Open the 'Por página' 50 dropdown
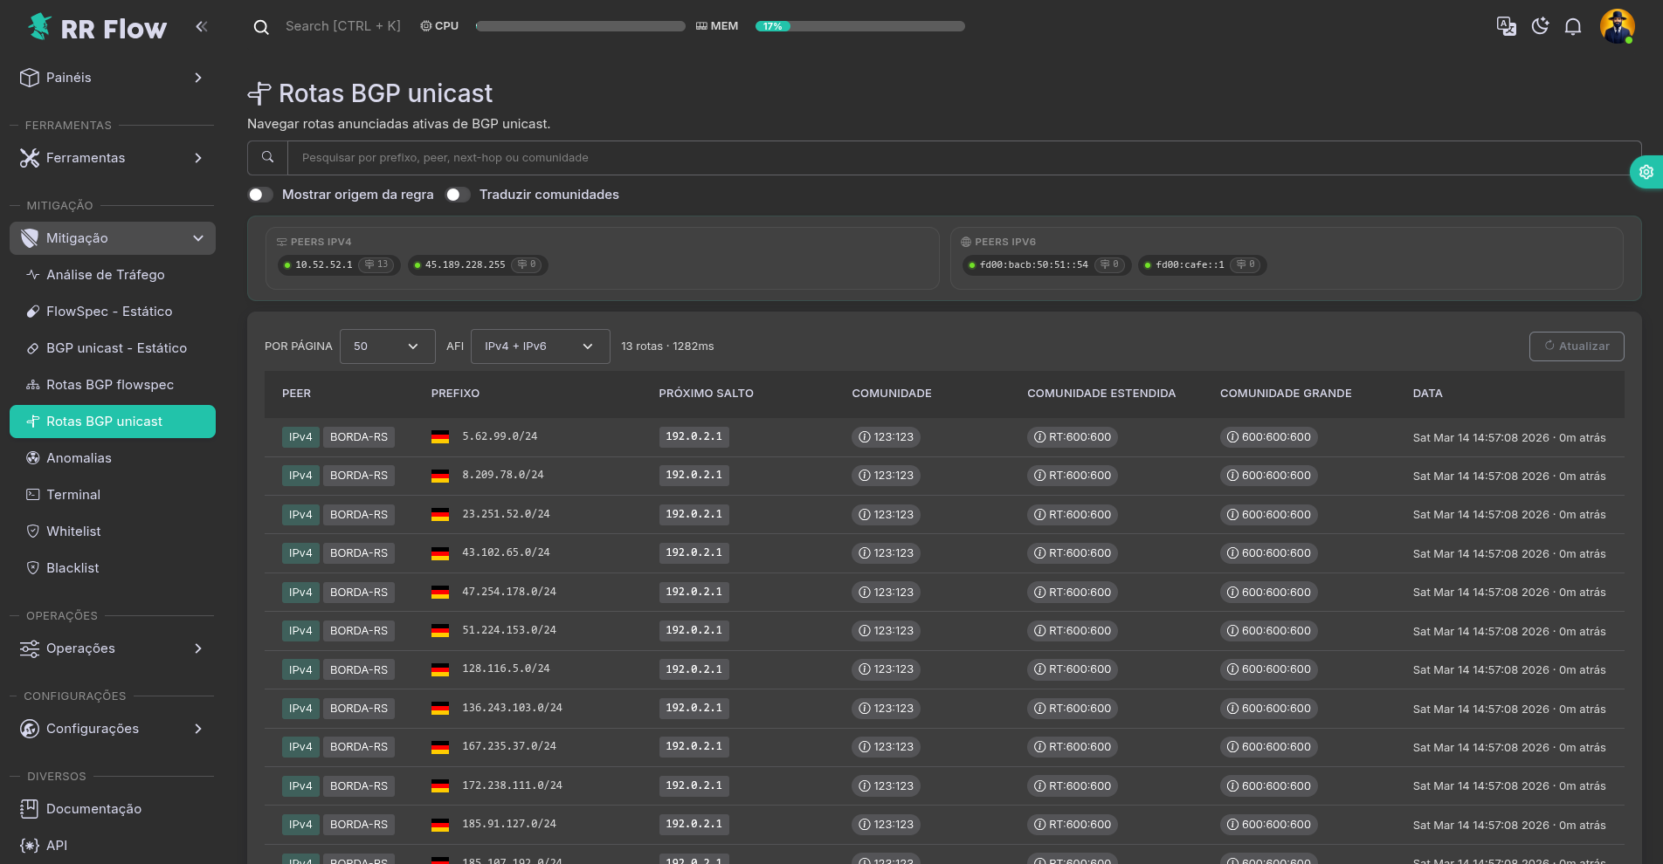Image resolution: width=1663 pixels, height=864 pixels. pyautogui.click(x=387, y=346)
